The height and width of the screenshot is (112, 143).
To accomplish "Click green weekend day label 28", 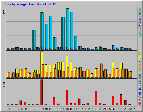I will [121, 109].
